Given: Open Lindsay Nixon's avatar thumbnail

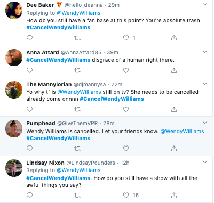Looking at the screenshot, I should click(x=14, y=168).
